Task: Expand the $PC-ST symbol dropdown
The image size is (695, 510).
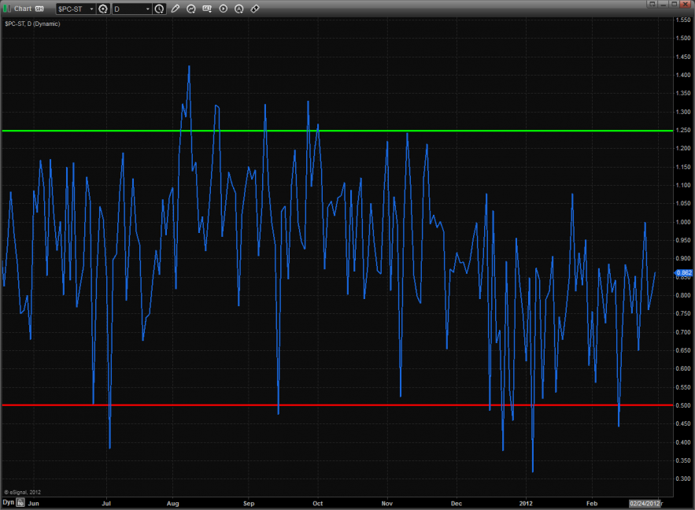Action: pos(91,9)
